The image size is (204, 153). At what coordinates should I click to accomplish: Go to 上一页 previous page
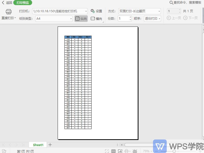tap(174, 18)
